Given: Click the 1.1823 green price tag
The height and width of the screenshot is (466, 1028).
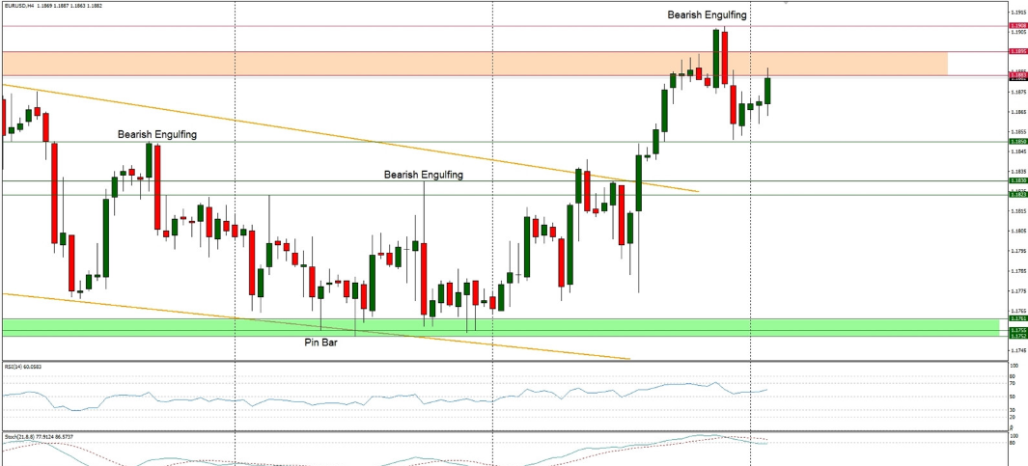Looking at the screenshot, I should 1016,195.
